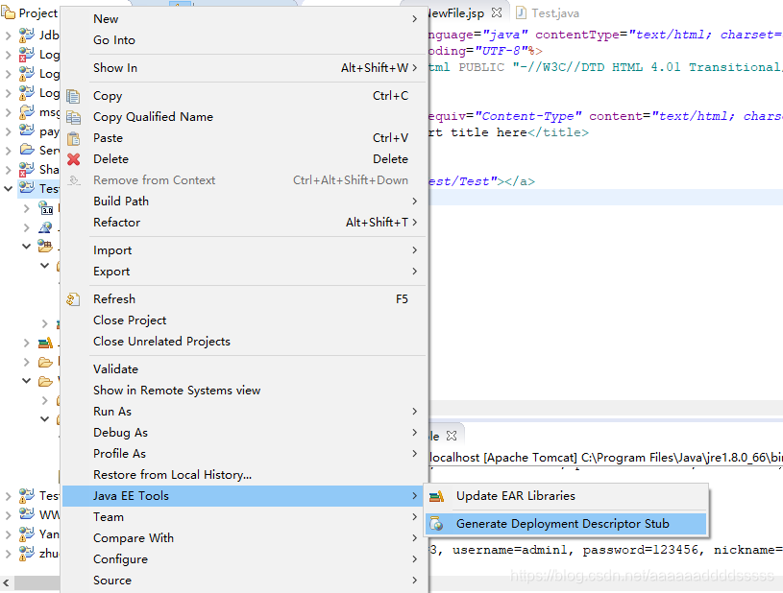Click the Paste clipboard icon
The width and height of the screenshot is (783, 593).
coord(75,137)
